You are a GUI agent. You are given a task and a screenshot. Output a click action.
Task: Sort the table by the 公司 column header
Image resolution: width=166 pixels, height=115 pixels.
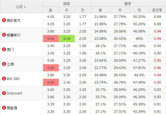(x=21, y=7)
